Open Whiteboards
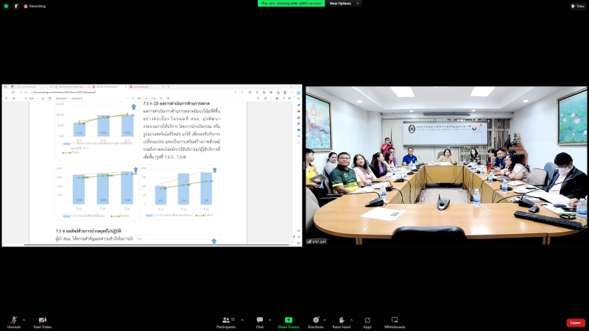The height and width of the screenshot is (331, 589). [x=395, y=321]
